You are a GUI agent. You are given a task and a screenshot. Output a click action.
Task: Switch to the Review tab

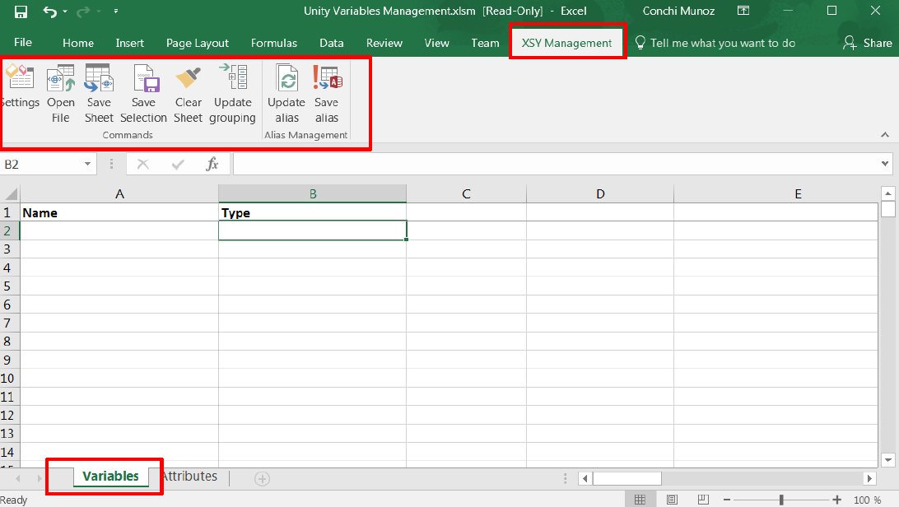click(384, 43)
